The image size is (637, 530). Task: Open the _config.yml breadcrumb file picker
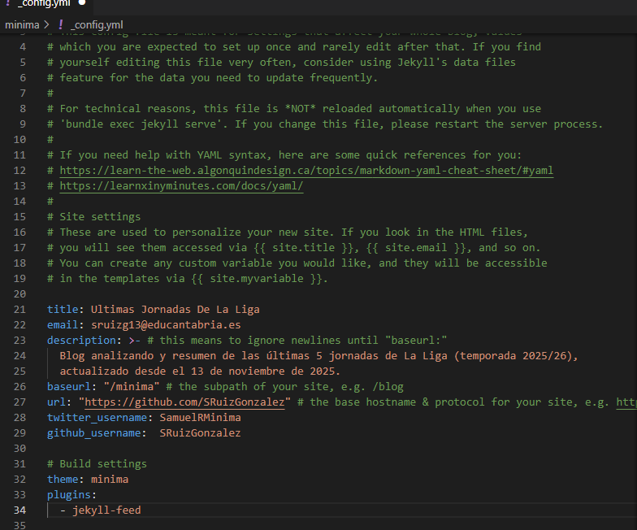click(x=97, y=25)
